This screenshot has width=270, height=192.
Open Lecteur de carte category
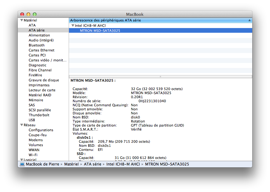(42, 90)
